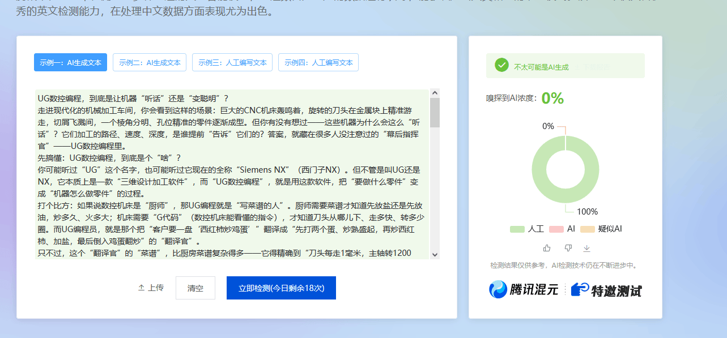
Task: Click the 清空 clear button
Action: pyautogui.click(x=195, y=288)
